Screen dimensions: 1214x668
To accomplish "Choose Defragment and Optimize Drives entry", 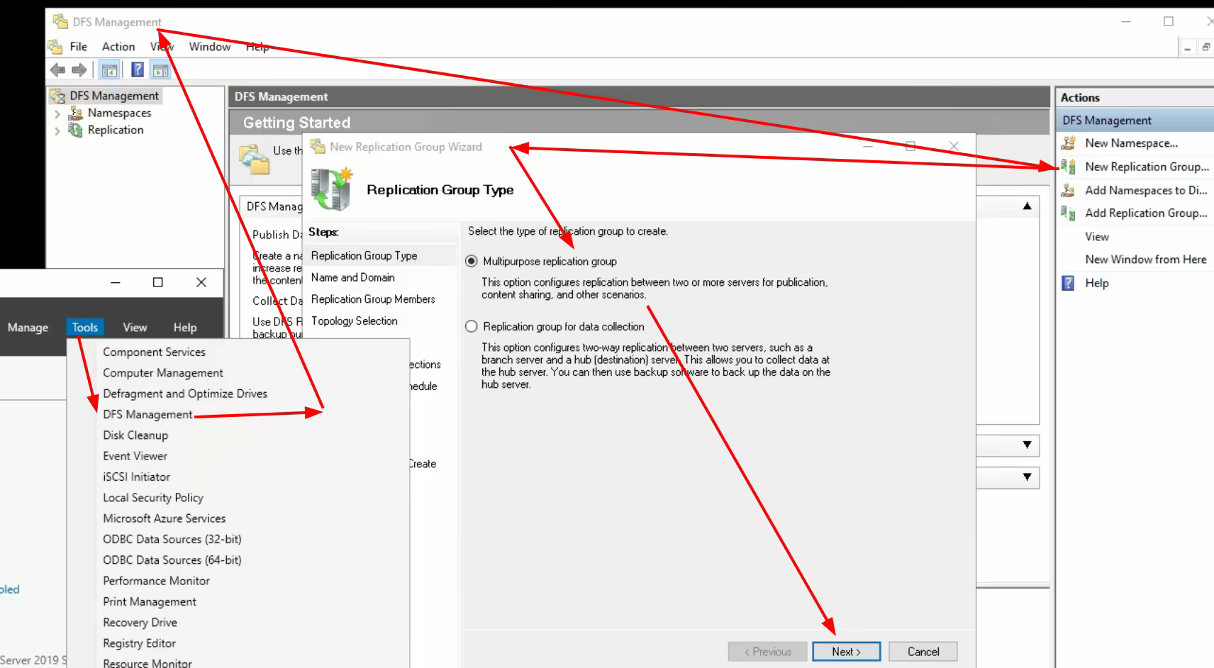I will click(x=185, y=394).
